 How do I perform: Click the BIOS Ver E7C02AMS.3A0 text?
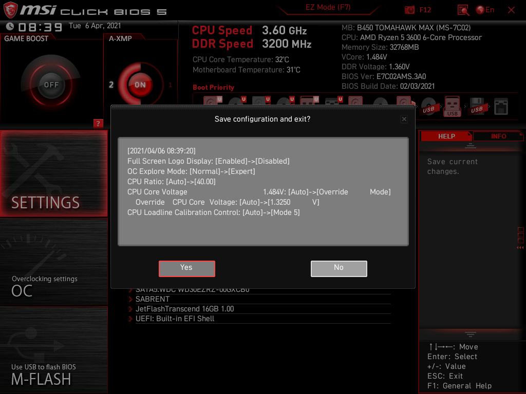coord(384,76)
